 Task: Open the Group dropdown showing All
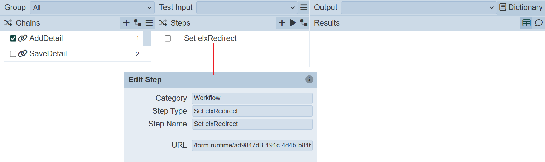(92, 7)
